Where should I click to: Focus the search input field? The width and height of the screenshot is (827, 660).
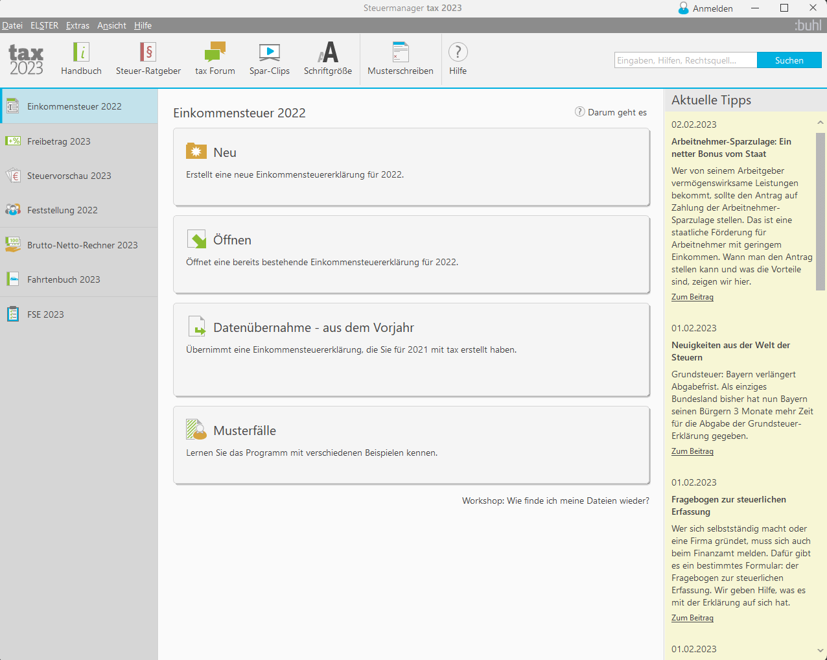[x=685, y=60]
